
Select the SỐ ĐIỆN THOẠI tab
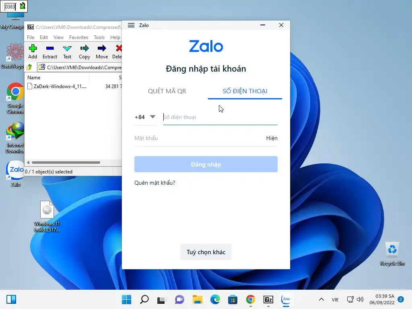[x=245, y=91]
